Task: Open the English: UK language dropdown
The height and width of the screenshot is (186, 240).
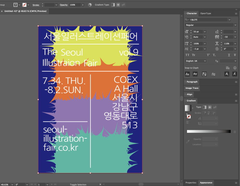Action: pos(196,61)
